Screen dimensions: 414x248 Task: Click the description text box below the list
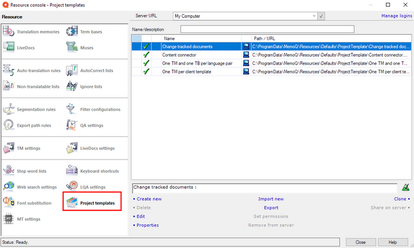(264, 188)
